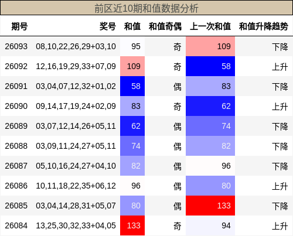Click prize numbers 03,04,14,28,31+05,07

pyautogui.click(x=76, y=206)
